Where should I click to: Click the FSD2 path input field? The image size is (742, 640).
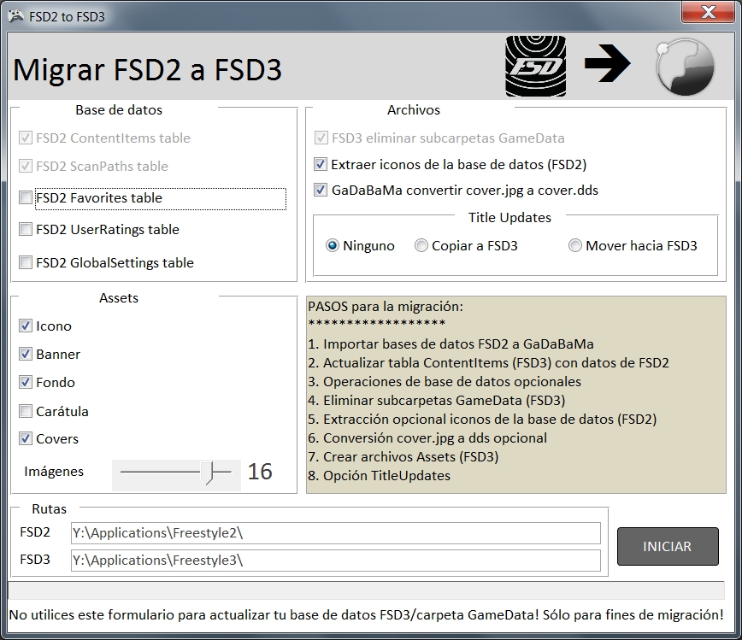(x=335, y=533)
